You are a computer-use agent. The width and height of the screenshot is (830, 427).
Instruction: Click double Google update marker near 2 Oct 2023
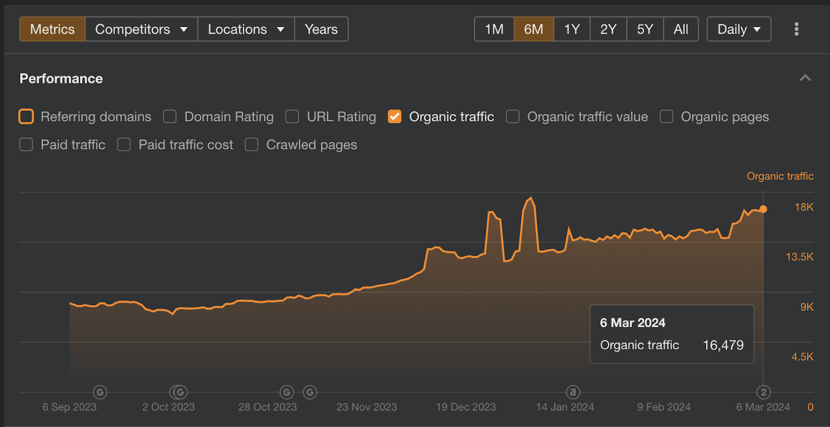click(x=178, y=392)
